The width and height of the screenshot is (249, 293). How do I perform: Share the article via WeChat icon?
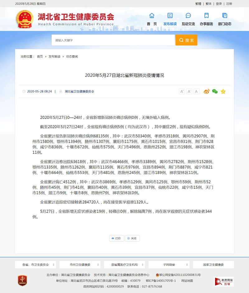(x=215, y=91)
